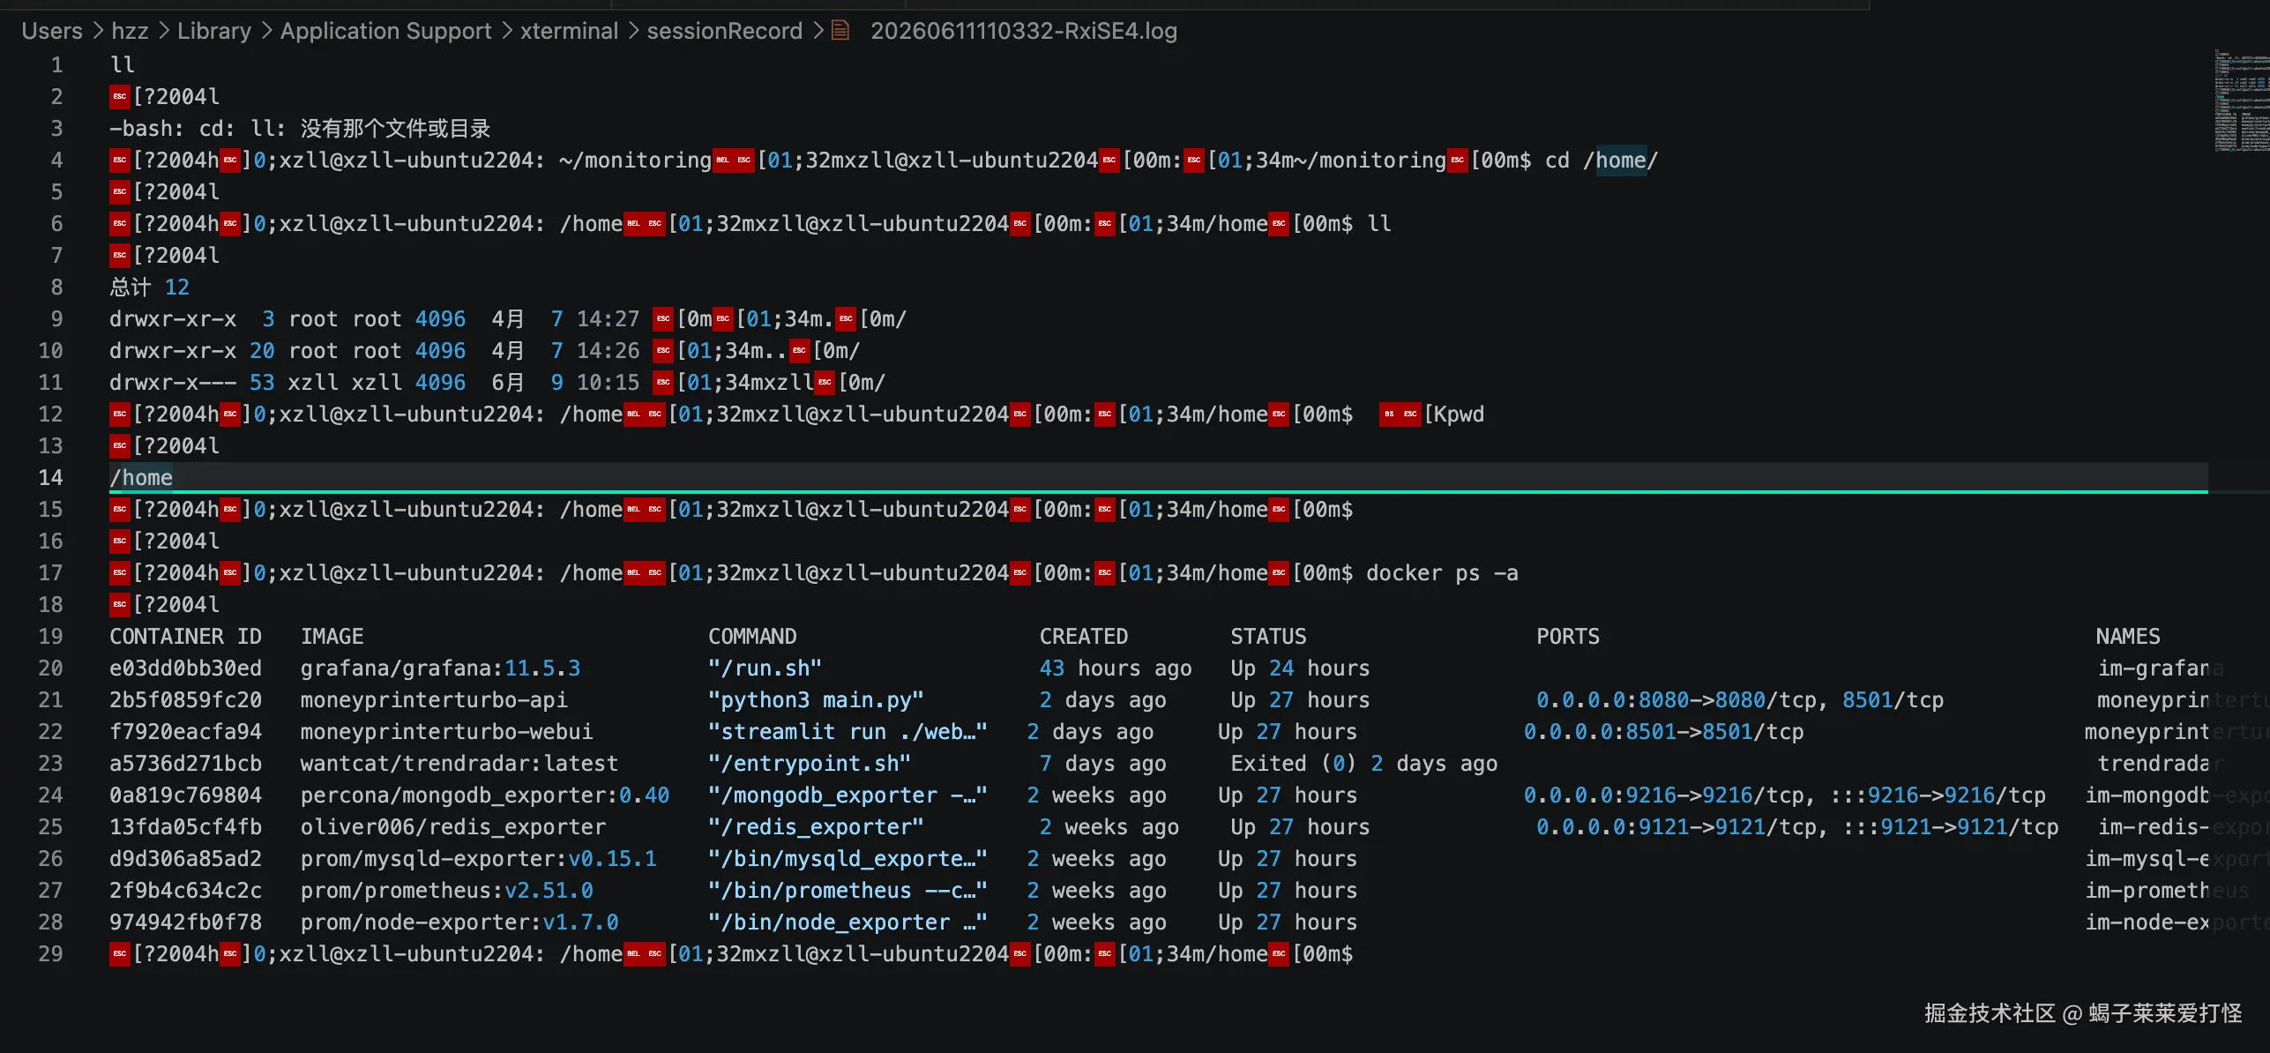Click the "43 hours ago" created value
Viewport: 2270px width, 1053px height.
pos(1116,668)
